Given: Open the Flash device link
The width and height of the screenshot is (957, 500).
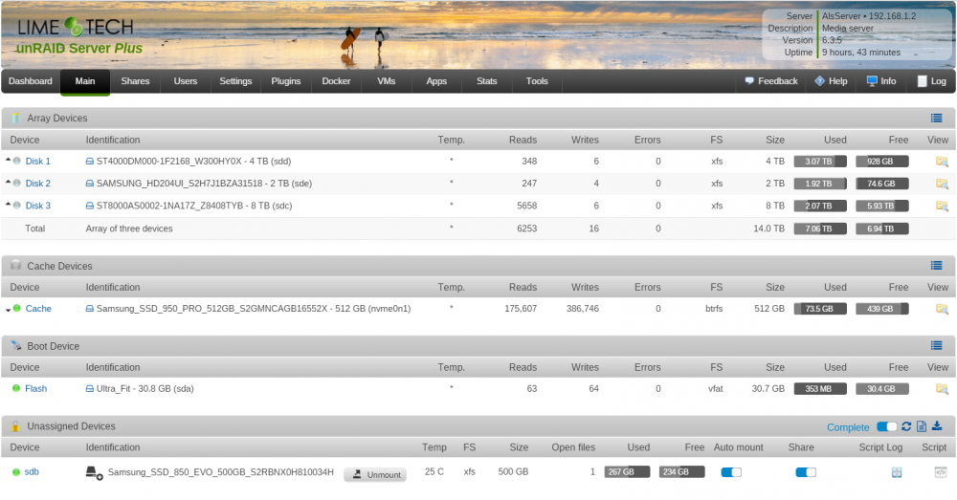Looking at the screenshot, I should pos(36,389).
